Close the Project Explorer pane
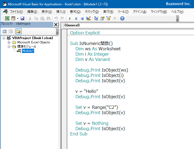Viewport: 194px width, 149px height. [56, 24]
